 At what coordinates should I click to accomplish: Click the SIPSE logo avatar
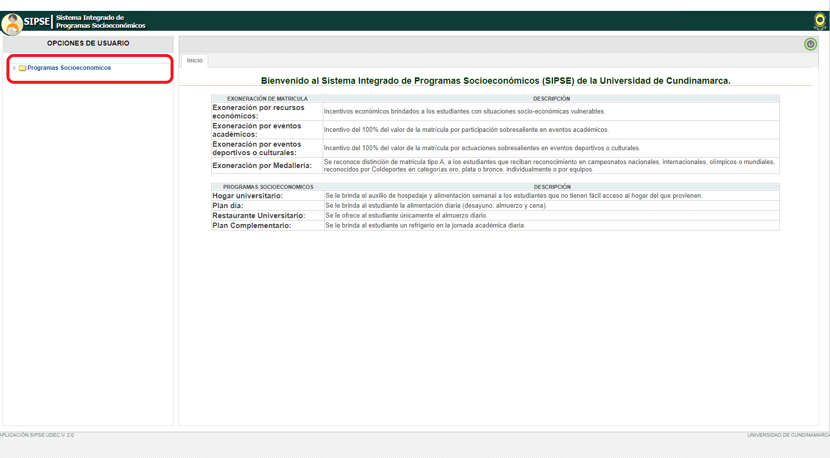pos(12,24)
